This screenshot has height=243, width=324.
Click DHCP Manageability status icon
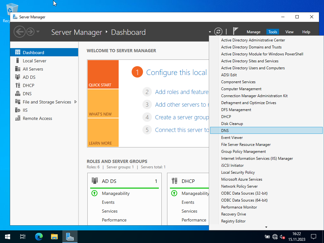pyautogui.click(x=174, y=193)
